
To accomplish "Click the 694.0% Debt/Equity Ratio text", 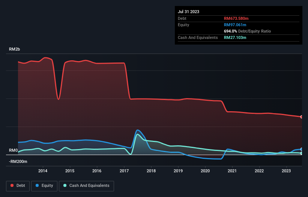I will (x=247, y=31).
